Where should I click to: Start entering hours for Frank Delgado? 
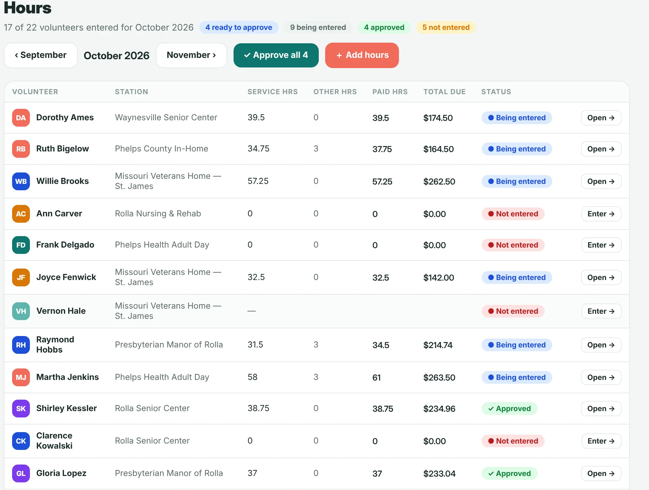[x=601, y=245]
